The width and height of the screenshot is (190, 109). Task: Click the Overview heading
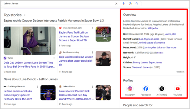129,15
